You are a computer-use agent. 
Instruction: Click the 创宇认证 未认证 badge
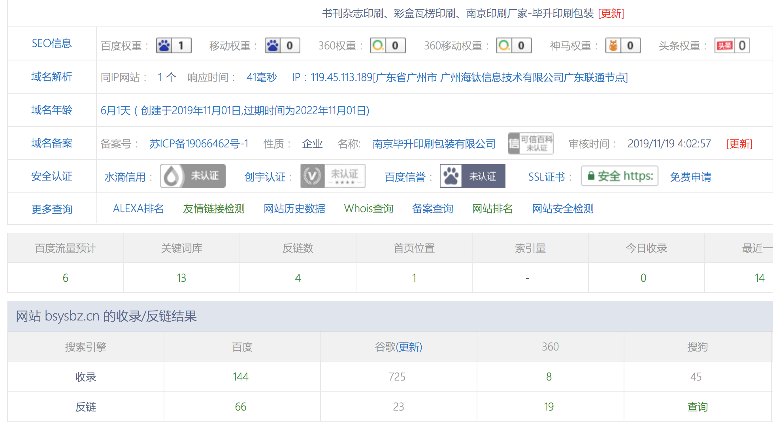pyautogui.click(x=332, y=176)
